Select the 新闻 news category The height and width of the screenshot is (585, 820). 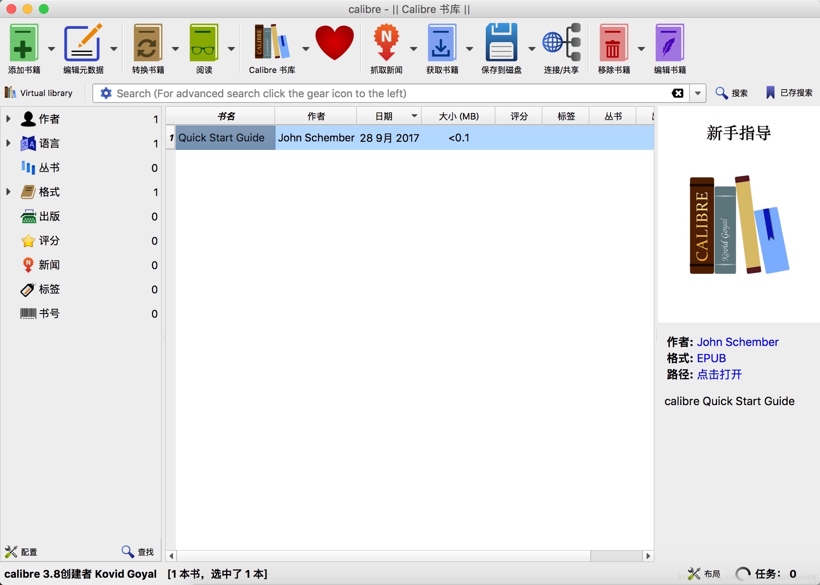[x=81, y=265]
